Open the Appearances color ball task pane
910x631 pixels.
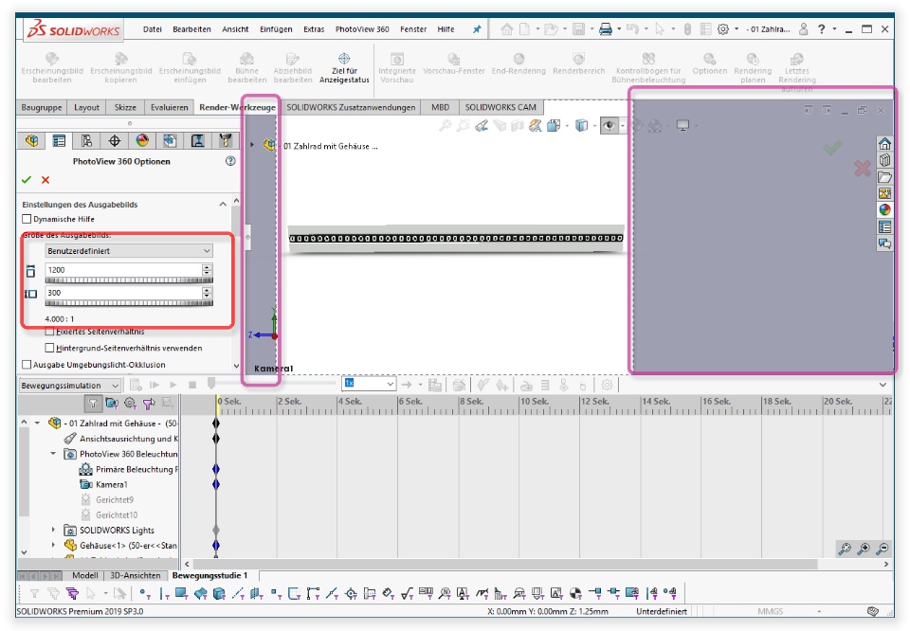pos(884,210)
